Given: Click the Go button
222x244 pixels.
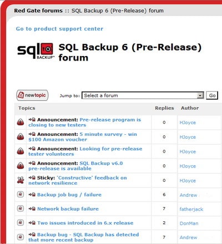Looking at the screenshot, I should pyautogui.click(x=212, y=95).
